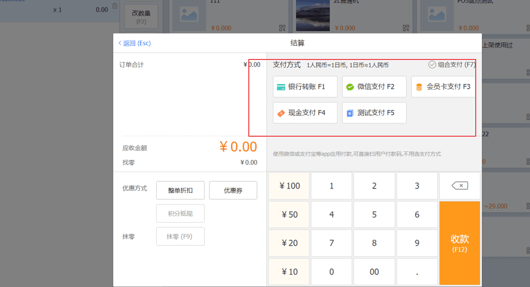Screen dimensions: 530x287
Task: Tap the ¥10 quick amount key
Action: click(289, 272)
